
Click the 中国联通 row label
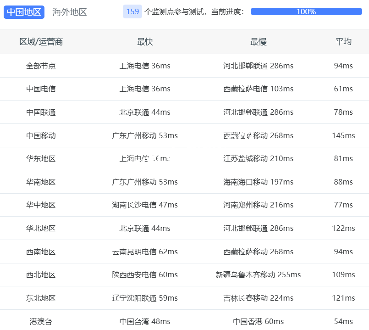[x=41, y=112]
